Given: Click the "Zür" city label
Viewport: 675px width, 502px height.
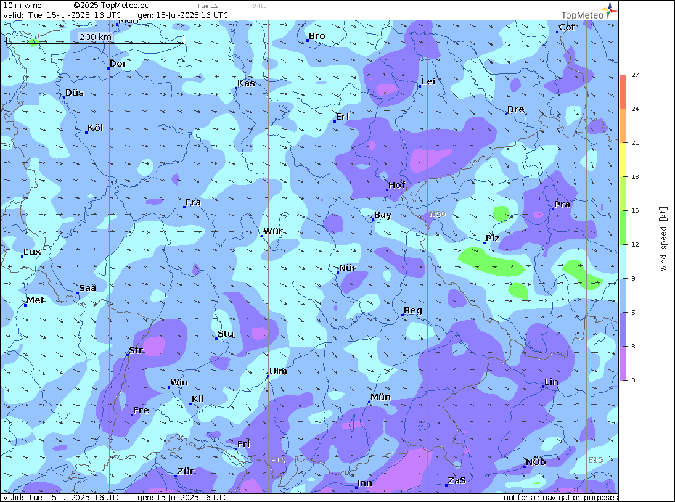Looking at the screenshot, I should coord(186,471).
